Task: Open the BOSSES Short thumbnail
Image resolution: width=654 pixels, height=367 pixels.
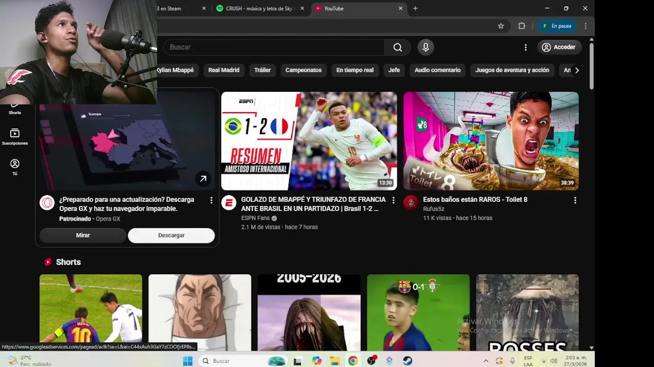Action: (x=527, y=312)
